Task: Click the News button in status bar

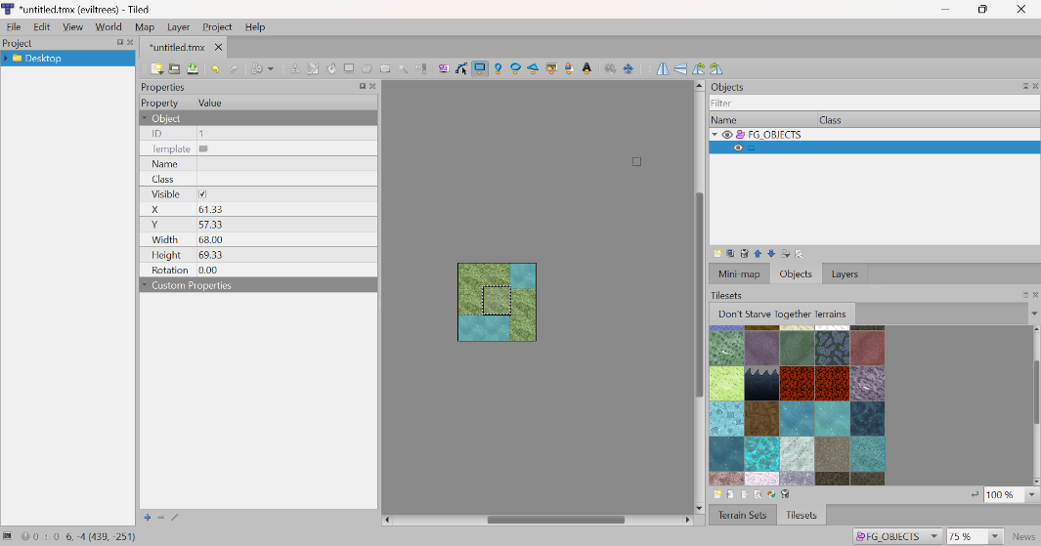Action: point(1023,536)
